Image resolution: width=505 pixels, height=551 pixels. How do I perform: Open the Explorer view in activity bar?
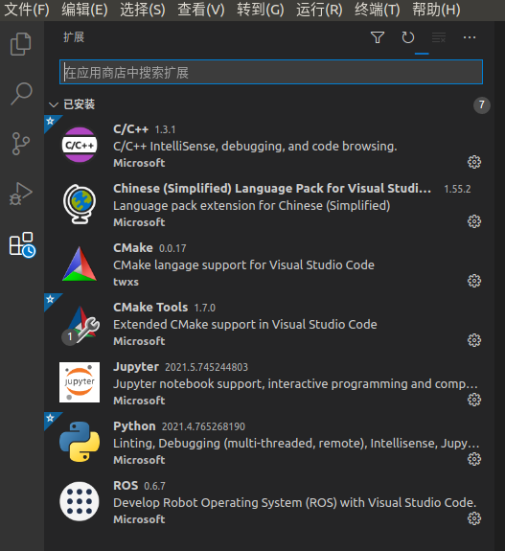[21, 44]
